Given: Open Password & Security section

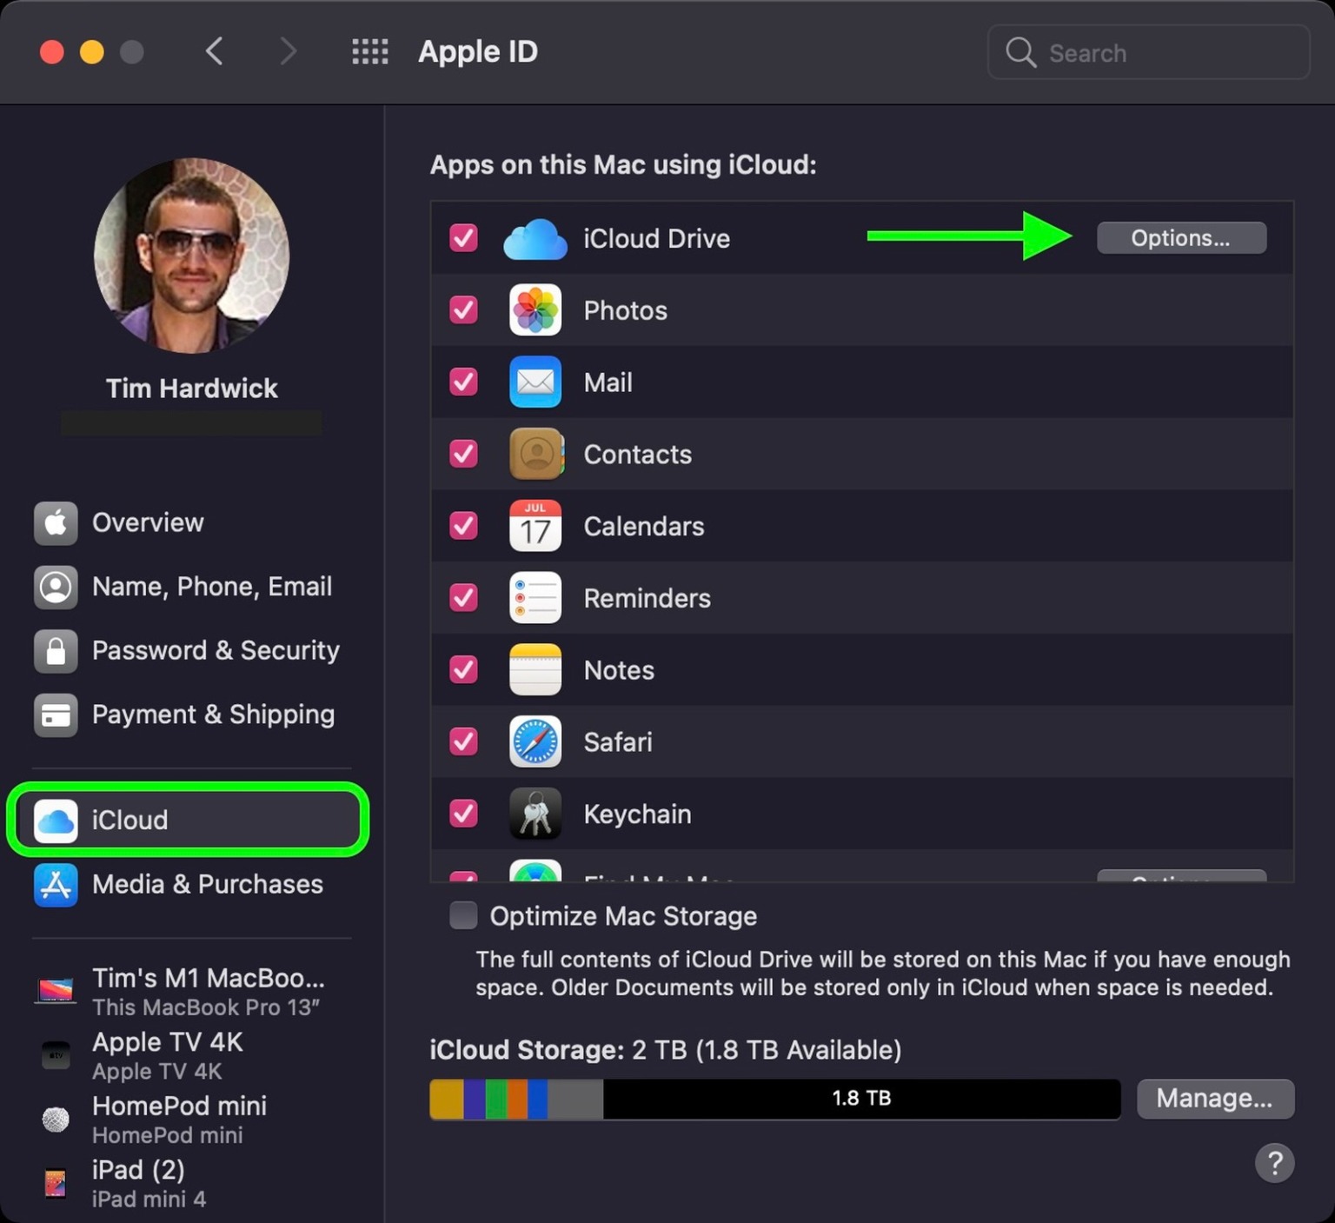Looking at the screenshot, I should (x=191, y=651).
